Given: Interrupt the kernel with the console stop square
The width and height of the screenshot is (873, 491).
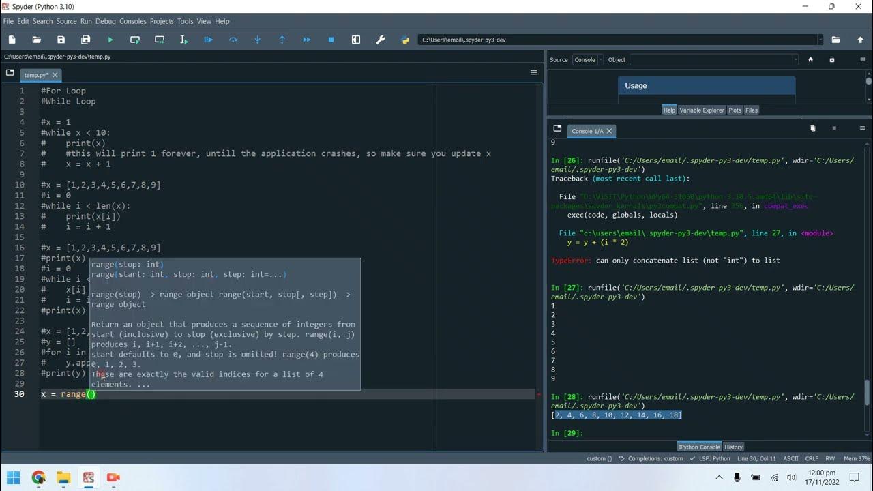Looking at the screenshot, I should (833, 128).
